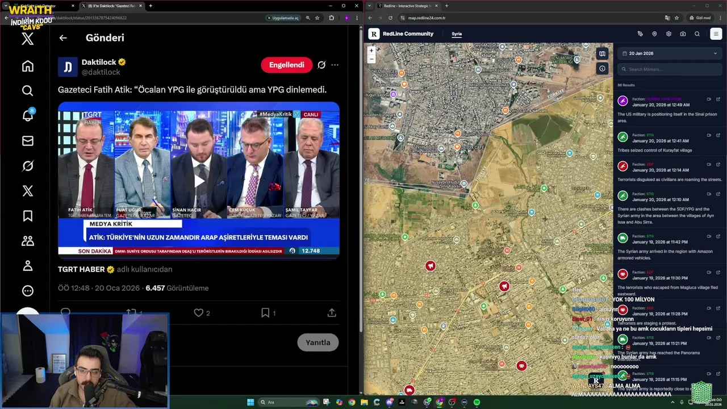Open X Messages envelope icon
This screenshot has width=727, height=409.
[x=27, y=141]
